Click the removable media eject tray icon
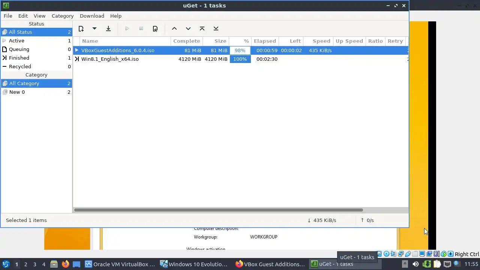 405,264
